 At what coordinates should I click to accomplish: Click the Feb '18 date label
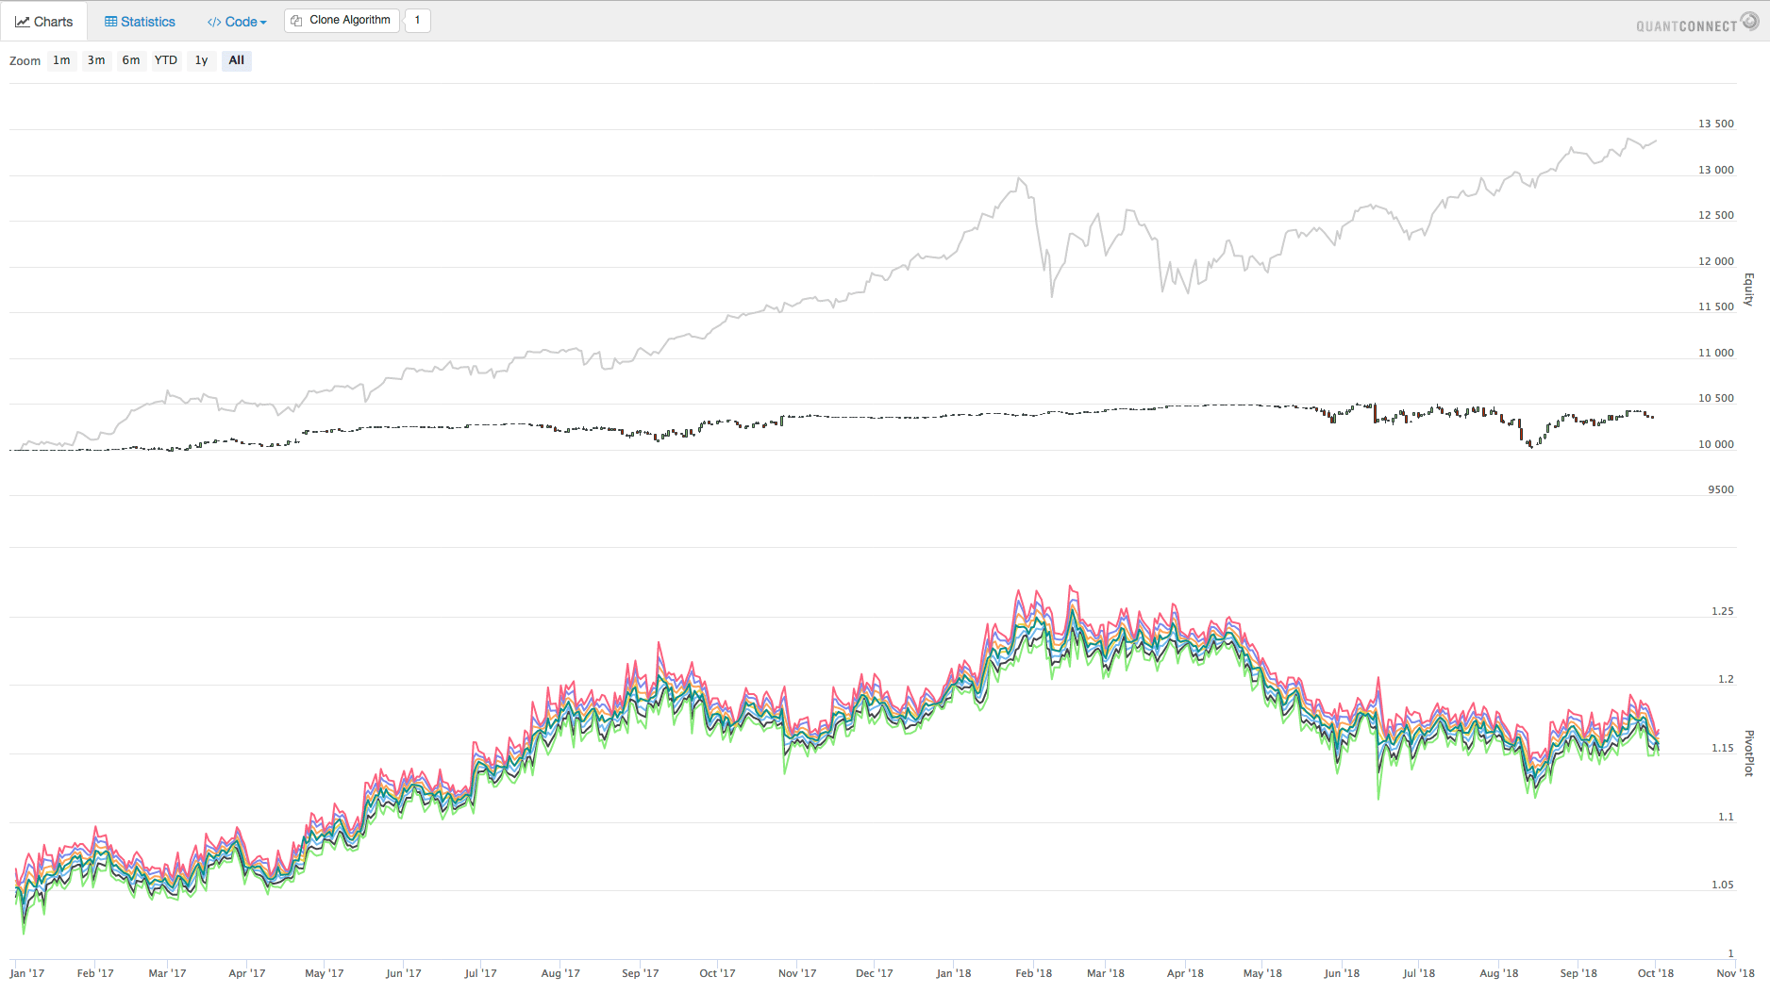(1033, 973)
